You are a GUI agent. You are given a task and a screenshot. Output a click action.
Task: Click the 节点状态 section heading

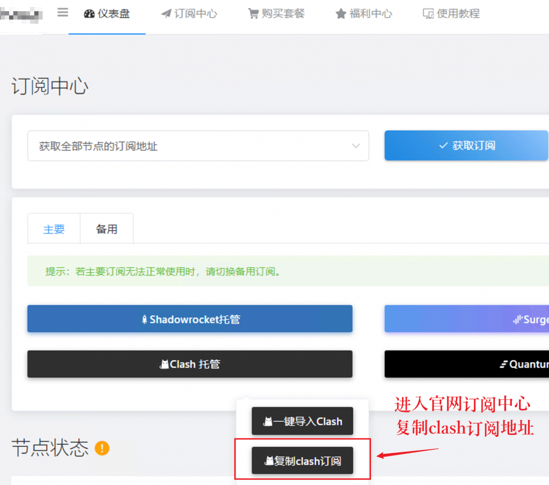50,448
